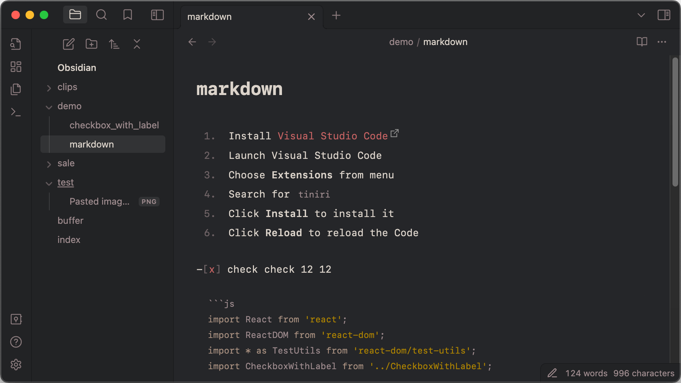Click the Launch Visual Studio Code line

(x=305, y=155)
